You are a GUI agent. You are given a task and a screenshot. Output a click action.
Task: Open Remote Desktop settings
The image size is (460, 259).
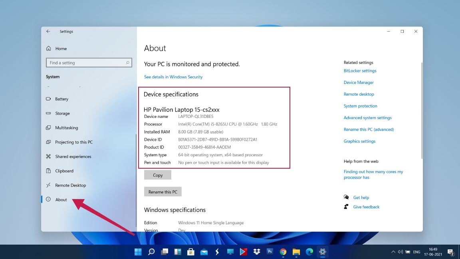click(70, 185)
